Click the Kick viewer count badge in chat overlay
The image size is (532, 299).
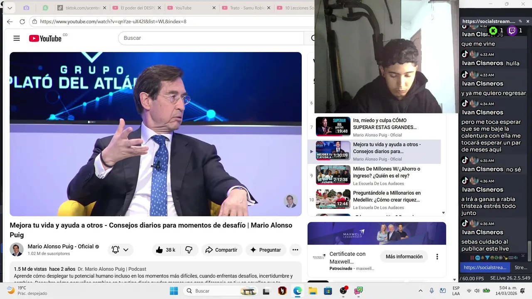point(496,30)
